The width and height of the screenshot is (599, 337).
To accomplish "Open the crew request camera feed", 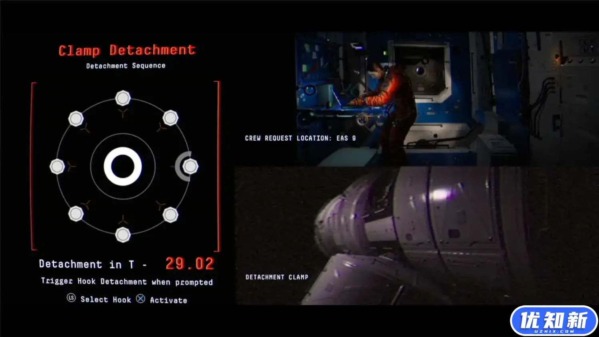I will coord(415,98).
